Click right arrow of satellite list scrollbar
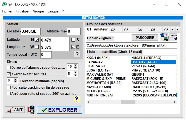 [175, 102]
